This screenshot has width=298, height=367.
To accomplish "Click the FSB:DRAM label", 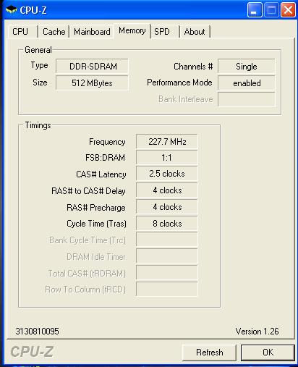I will click(x=105, y=158).
